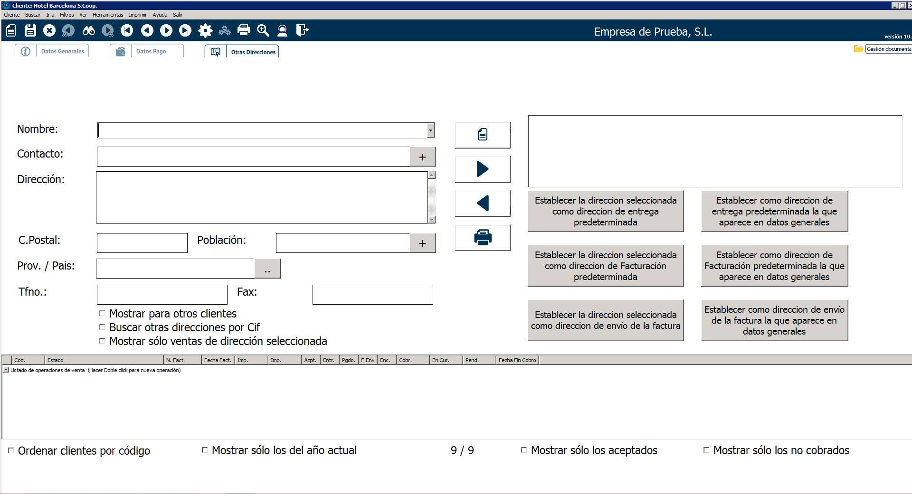This screenshot has height=494, width=912.
Task: Switch to the Datos Generales tab
Action: (62, 51)
